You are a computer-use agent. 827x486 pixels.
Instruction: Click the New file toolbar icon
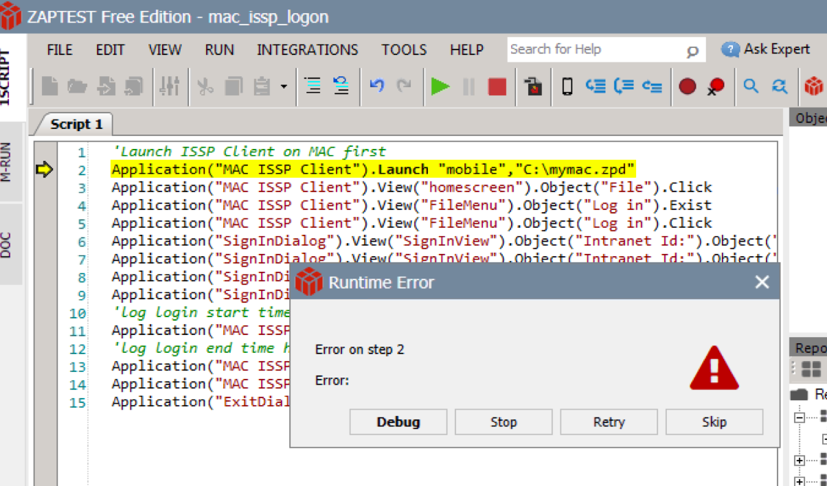click(x=49, y=86)
